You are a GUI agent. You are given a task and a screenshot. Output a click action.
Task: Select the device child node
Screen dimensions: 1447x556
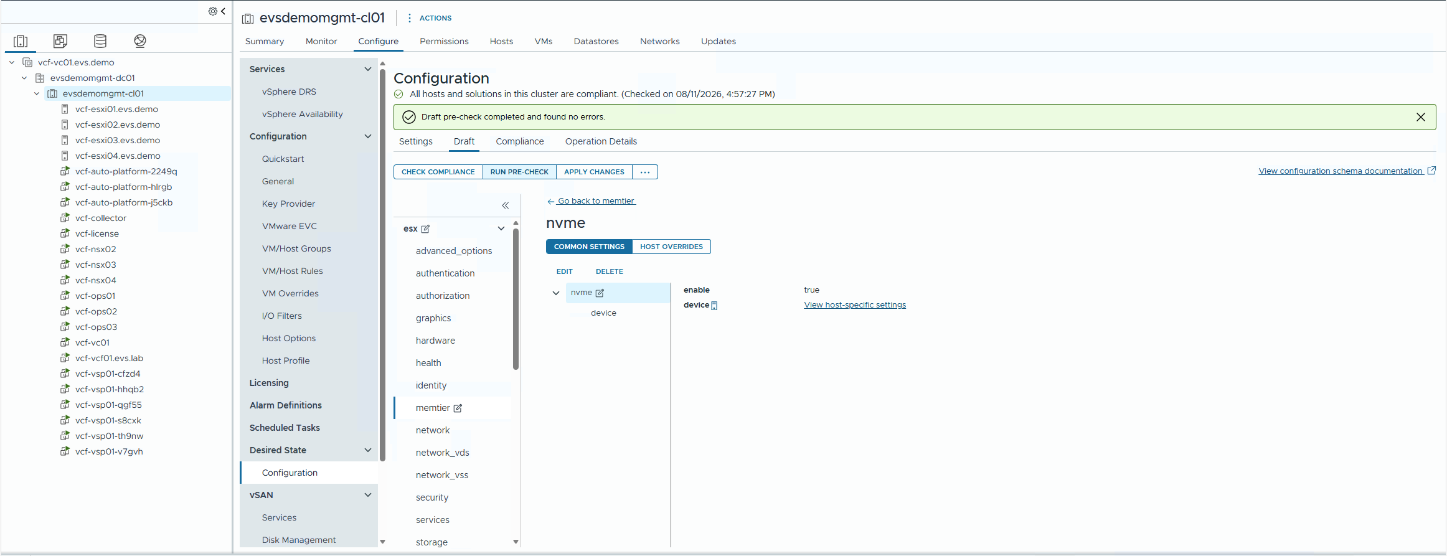coord(603,313)
